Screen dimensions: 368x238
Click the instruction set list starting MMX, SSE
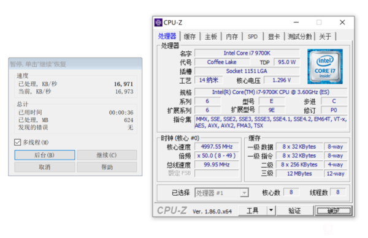tap(271, 122)
